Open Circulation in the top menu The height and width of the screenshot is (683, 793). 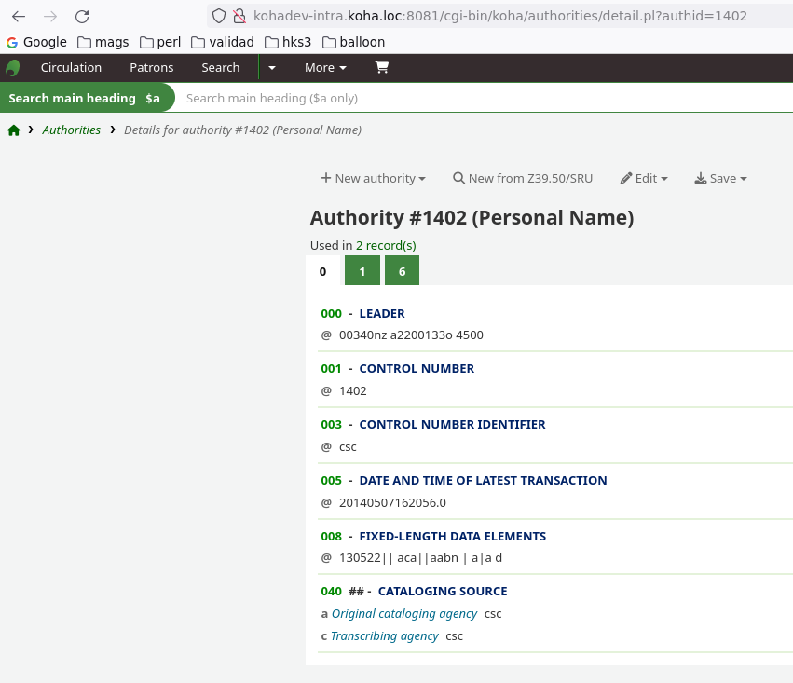(71, 68)
